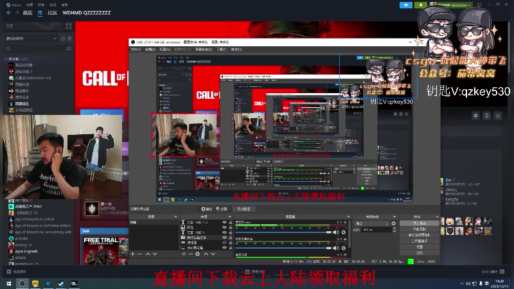Screen dimensions: 514x289
Task: Open OBS Settings button in controls
Action: click(x=420, y=247)
